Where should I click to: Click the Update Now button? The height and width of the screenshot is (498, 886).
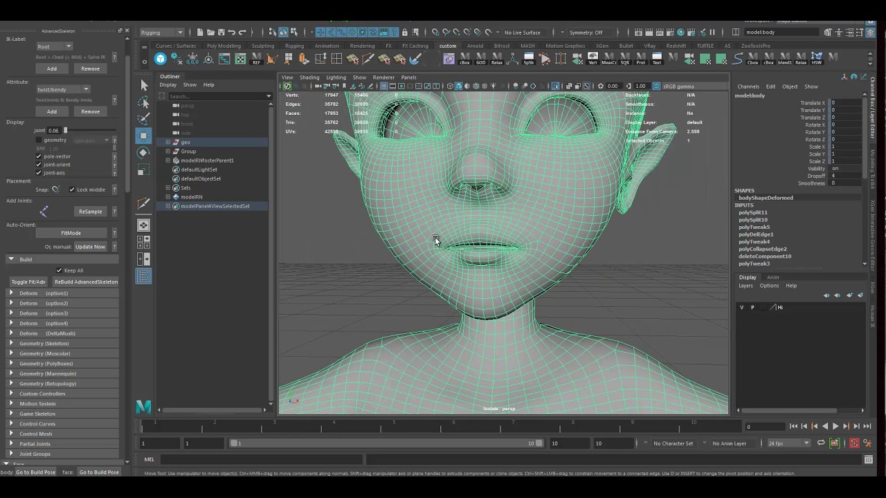click(90, 247)
